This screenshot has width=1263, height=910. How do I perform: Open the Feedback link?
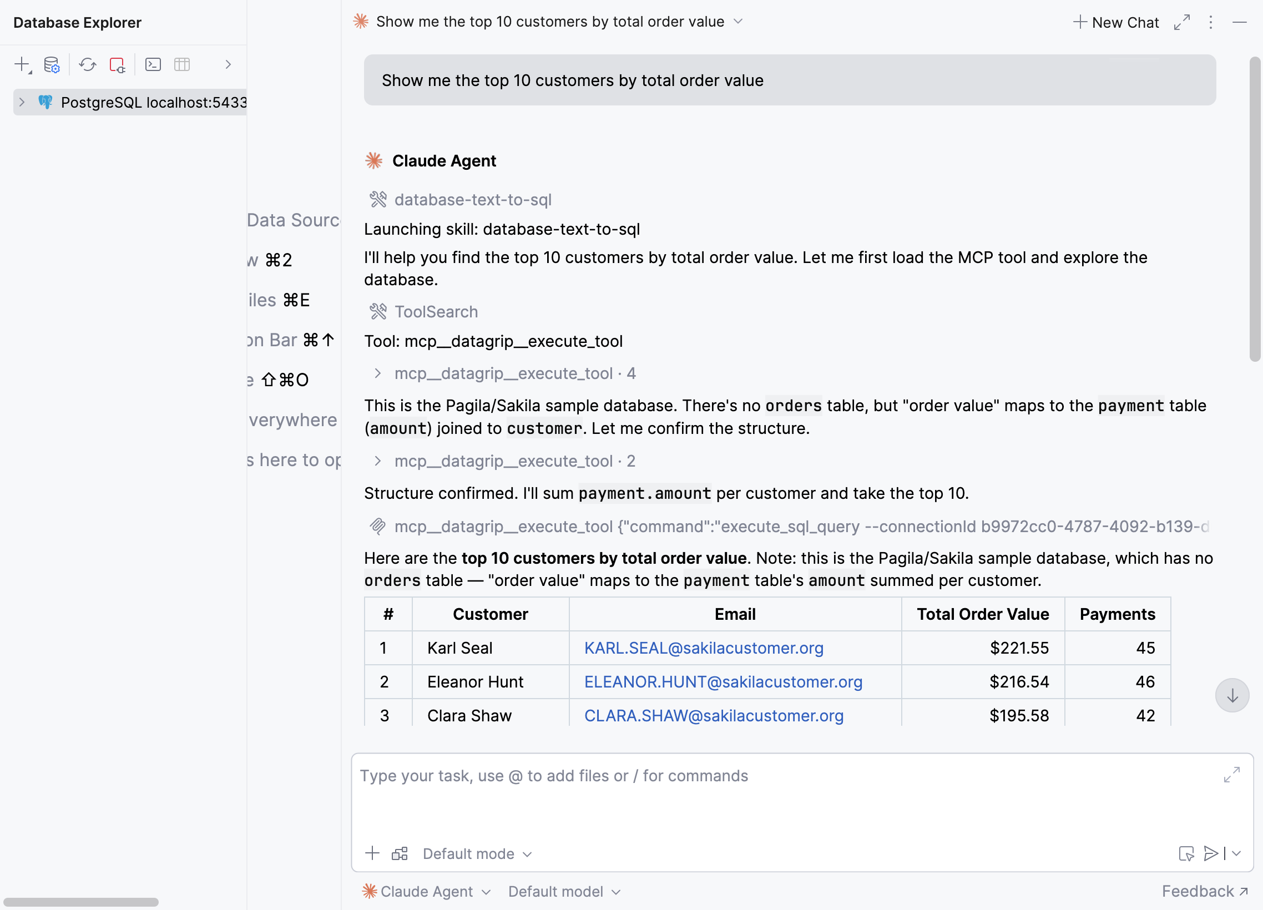point(1205,892)
